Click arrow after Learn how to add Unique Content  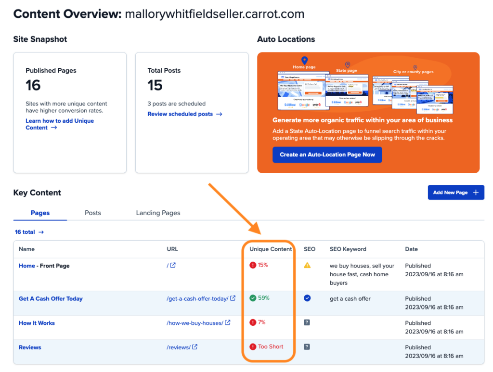click(x=54, y=128)
